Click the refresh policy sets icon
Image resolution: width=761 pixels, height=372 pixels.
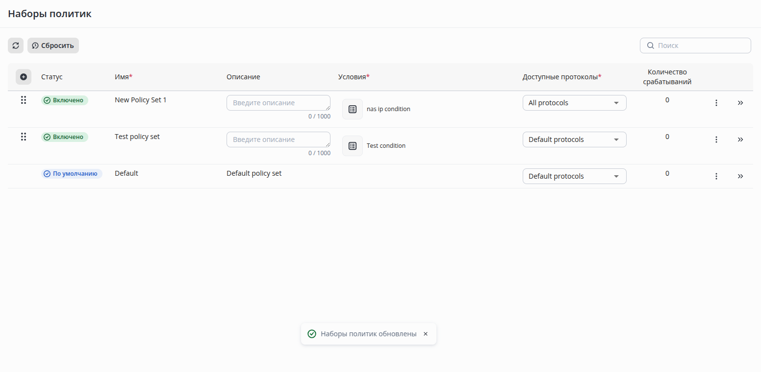(16, 46)
